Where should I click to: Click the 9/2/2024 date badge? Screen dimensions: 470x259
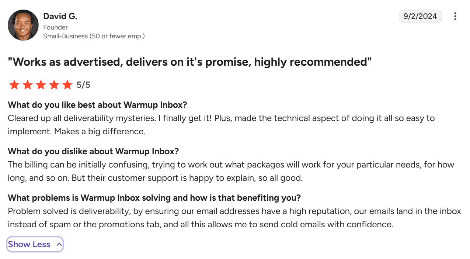click(420, 16)
